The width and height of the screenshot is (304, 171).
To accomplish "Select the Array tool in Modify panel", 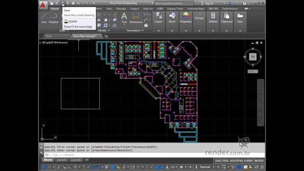I will pos(105,25).
